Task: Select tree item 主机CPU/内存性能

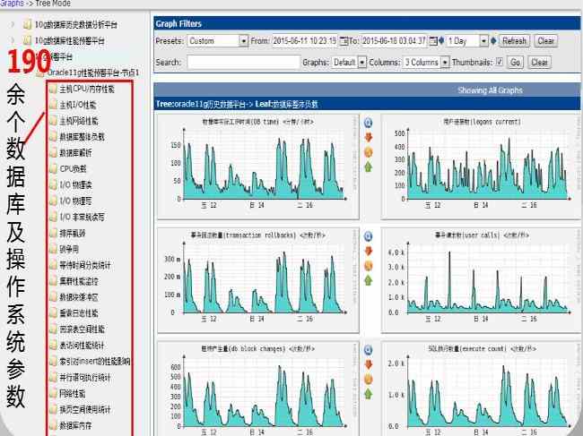Action: coord(87,89)
